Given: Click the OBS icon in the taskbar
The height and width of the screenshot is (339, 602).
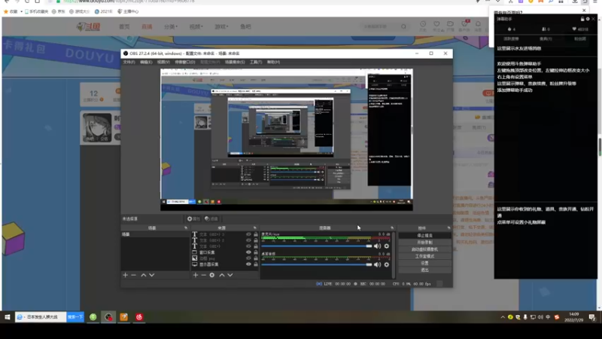Looking at the screenshot, I should tap(108, 317).
